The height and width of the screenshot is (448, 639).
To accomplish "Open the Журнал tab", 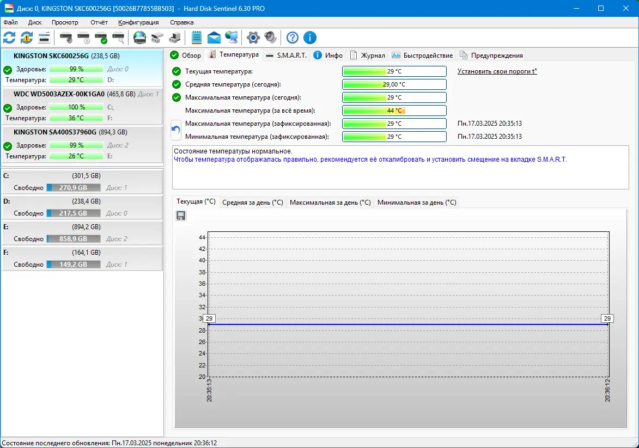I will pos(370,55).
